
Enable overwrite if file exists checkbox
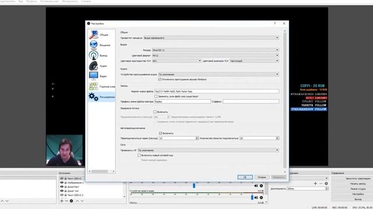pyautogui.click(x=156, y=96)
